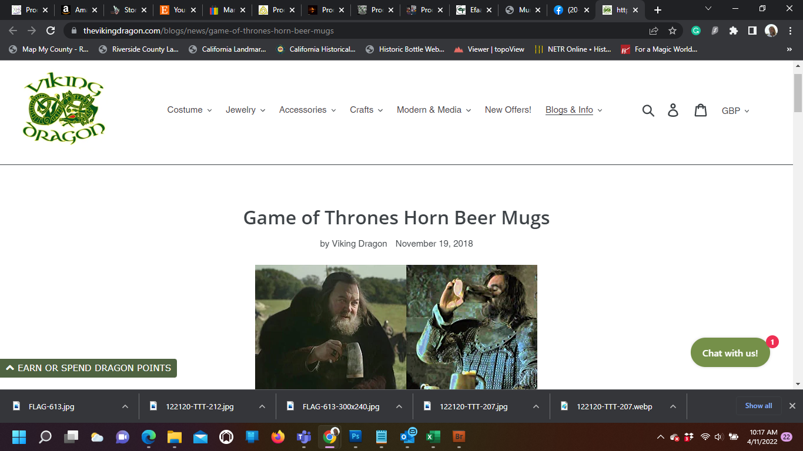This screenshot has width=803, height=451.
Task: Close the downloads bar
Action: click(792, 406)
